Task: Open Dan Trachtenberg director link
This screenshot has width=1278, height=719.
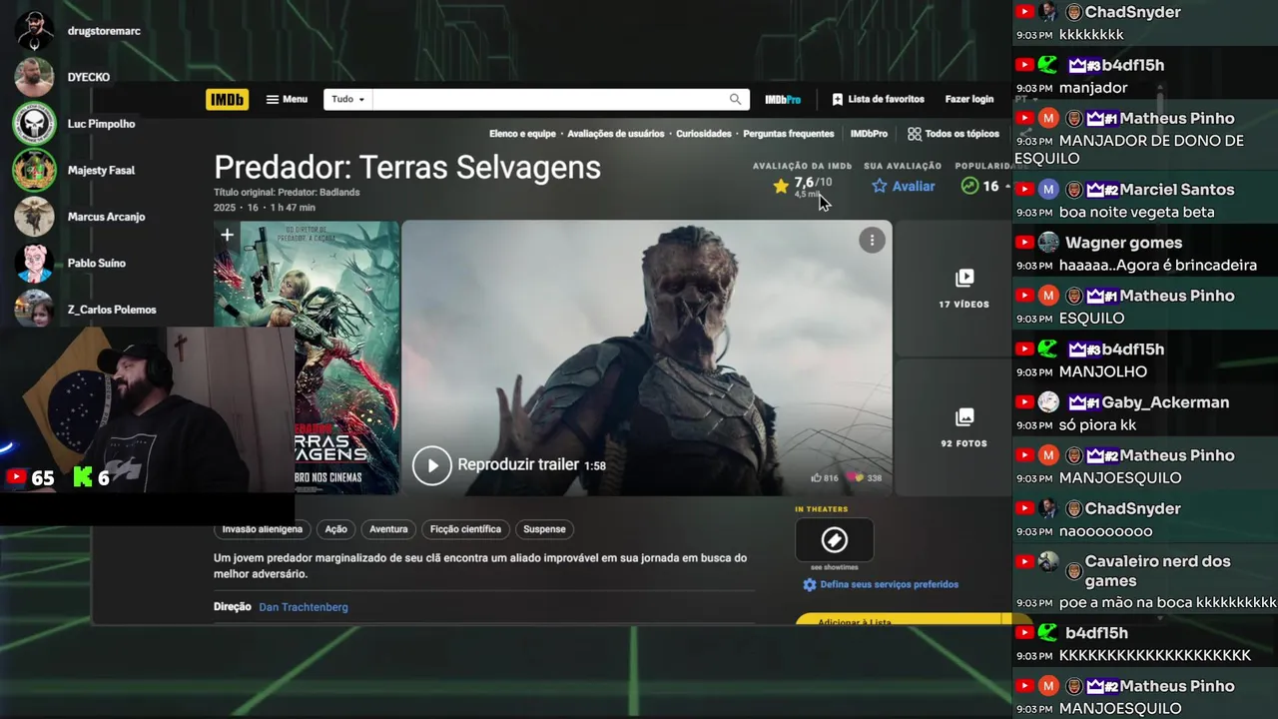Action: pyautogui.click(x=304, y=607)
